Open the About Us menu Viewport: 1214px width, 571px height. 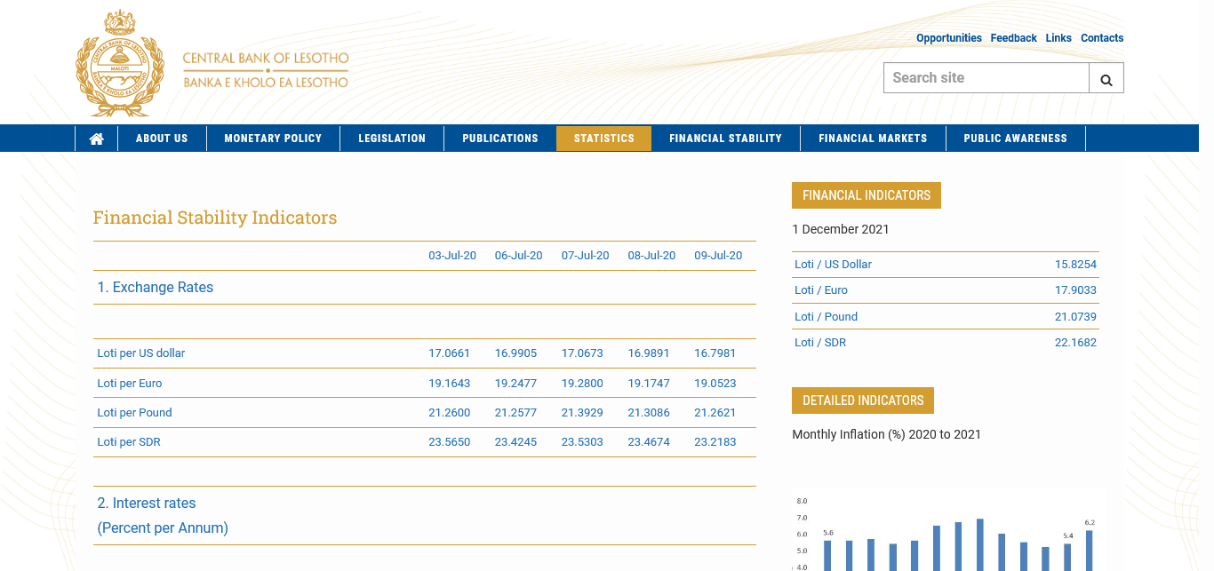(162, 139)
